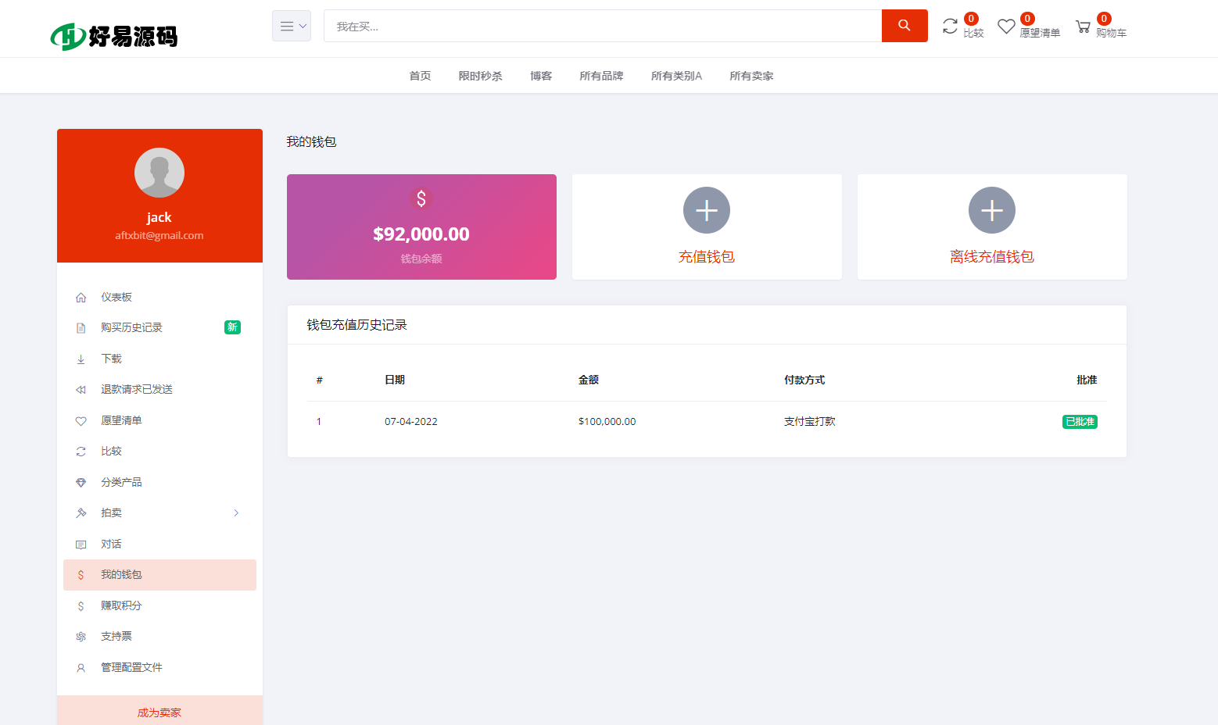Viewport: 1218px width, 725px height.
Task: Click the gavel icon beside 拍卖
Action: [x=81, y=513]
